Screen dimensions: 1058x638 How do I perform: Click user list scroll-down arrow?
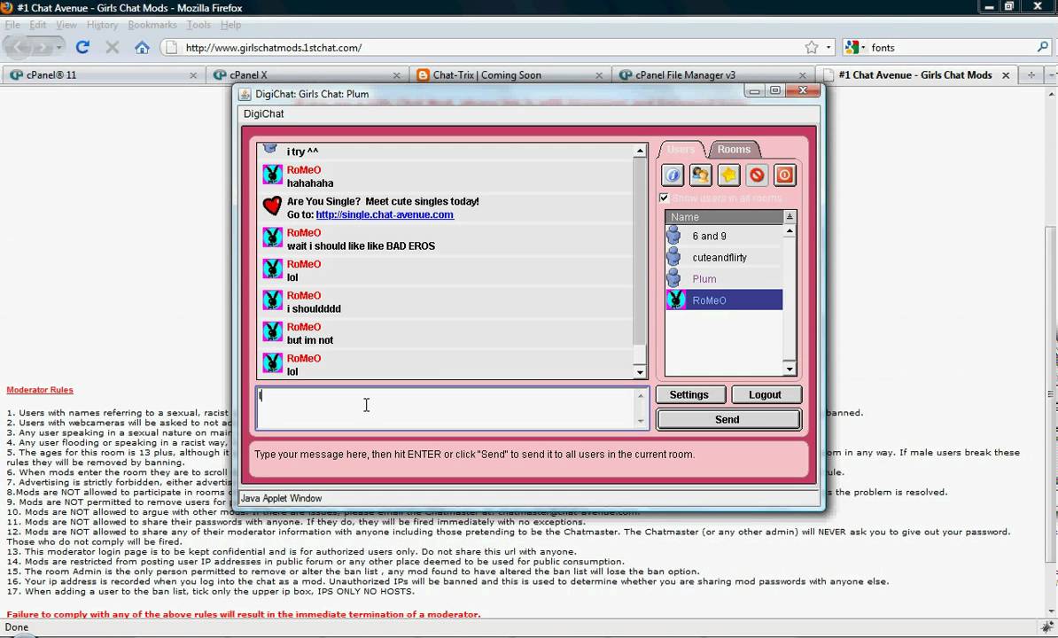click(x=790, y=369)
